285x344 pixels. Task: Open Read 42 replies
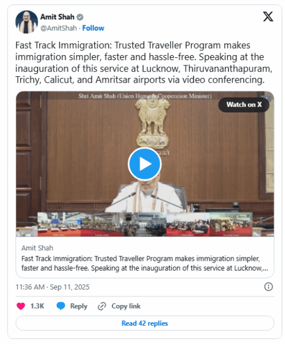(x=145, y=323)
